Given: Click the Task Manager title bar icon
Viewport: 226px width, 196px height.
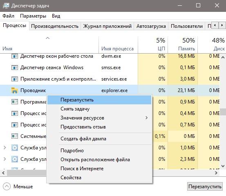Looking at the screenshot, I should tap(6, 6).
